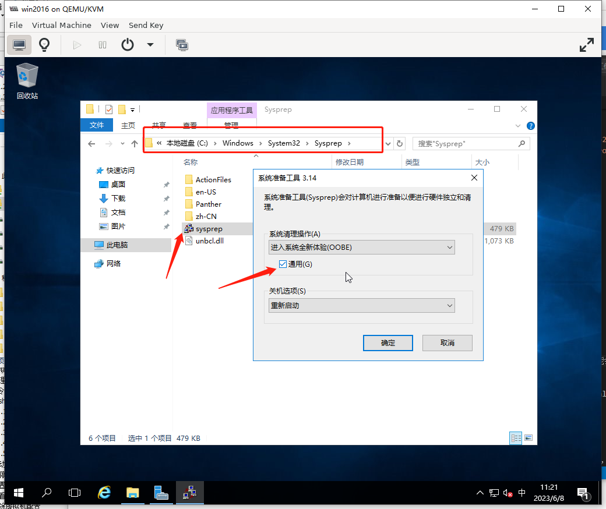Click the virt-manager graphical console monitor icon
Image resolution: width=606 pixels, height=509 pixels.
click(19, 45)
